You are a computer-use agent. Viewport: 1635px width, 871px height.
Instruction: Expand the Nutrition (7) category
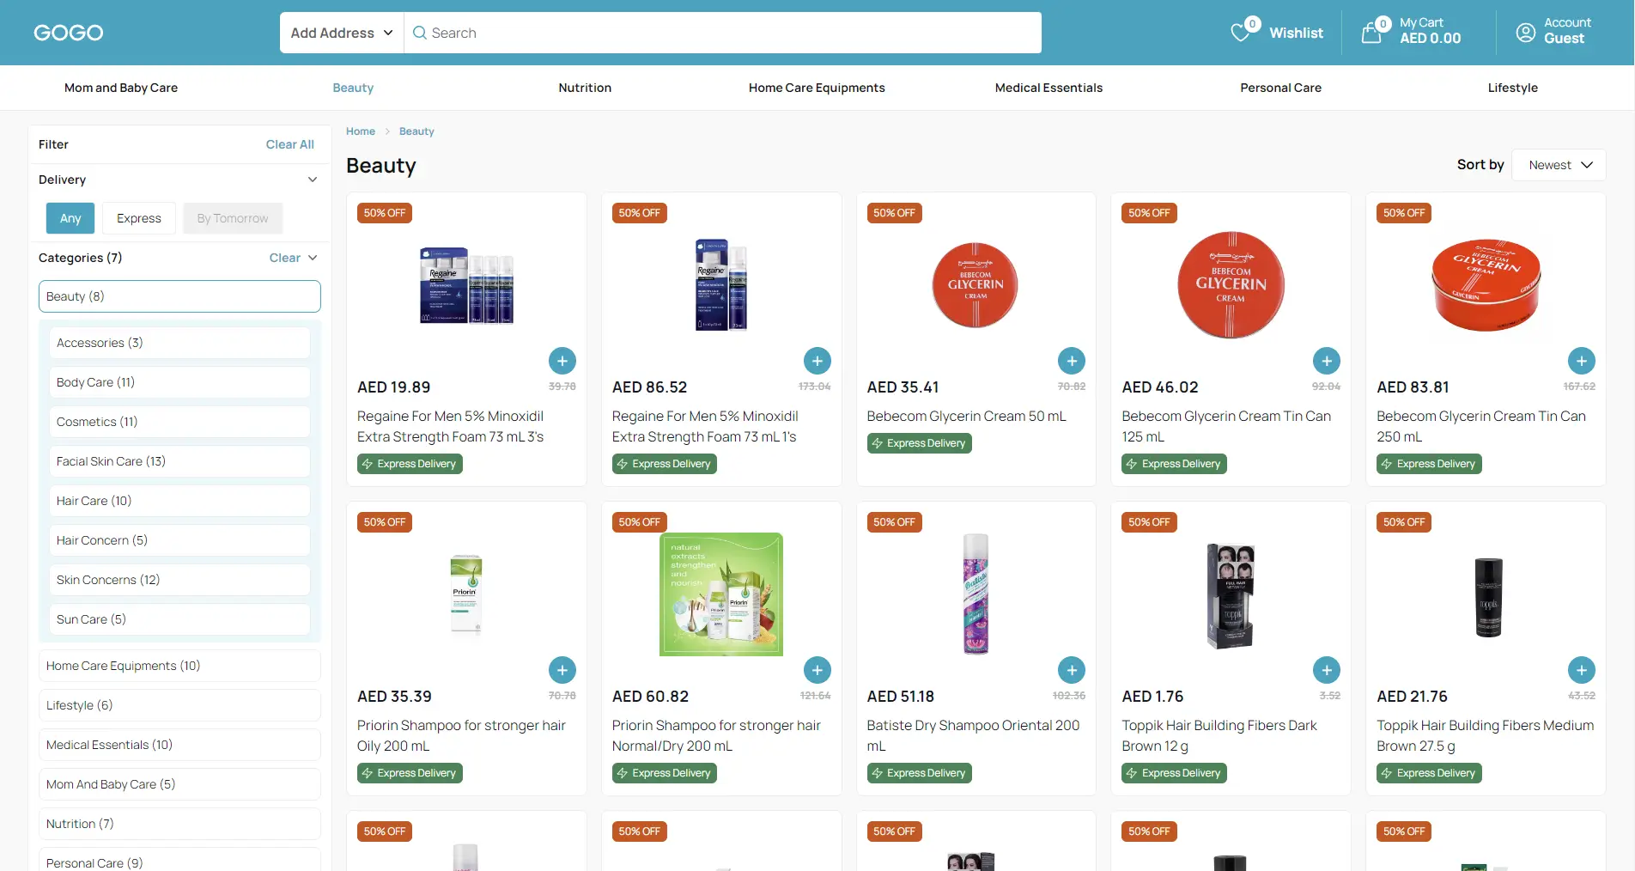179,824
